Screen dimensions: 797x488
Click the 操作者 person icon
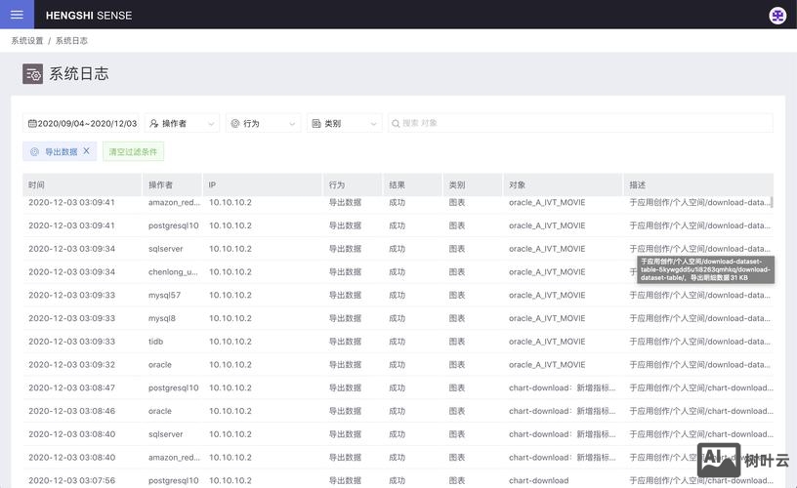tap(154, 124)
